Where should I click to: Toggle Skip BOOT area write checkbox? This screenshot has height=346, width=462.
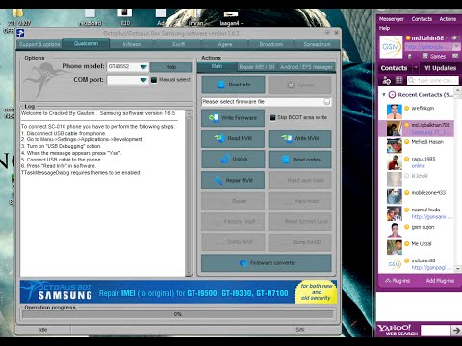pyautogui.click(x=272, y=118)
